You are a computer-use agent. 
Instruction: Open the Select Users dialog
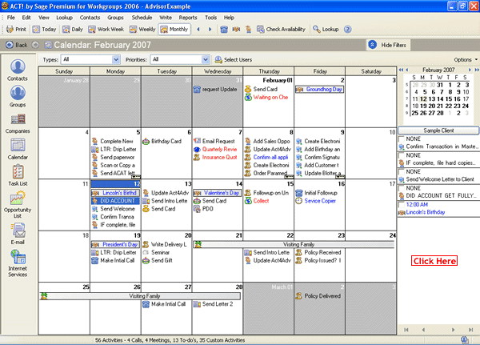click(234, 60)
